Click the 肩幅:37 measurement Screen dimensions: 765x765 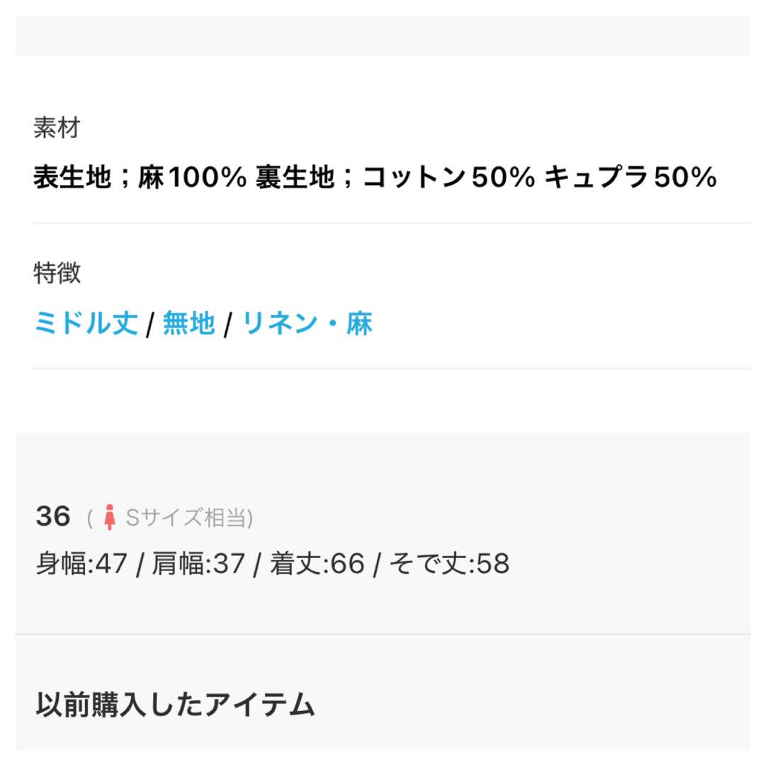[198, 564]
